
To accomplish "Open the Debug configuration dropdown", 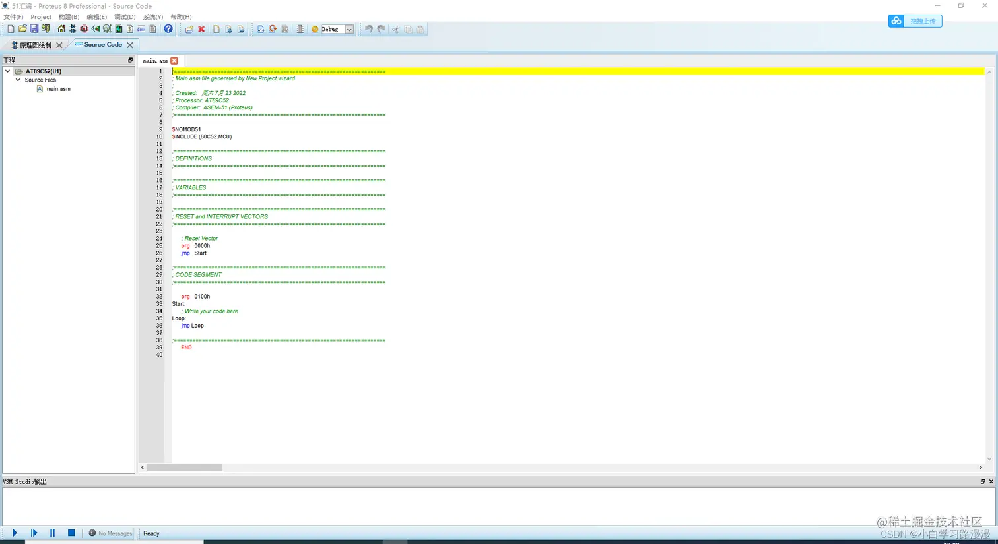I will coord(349,29).
